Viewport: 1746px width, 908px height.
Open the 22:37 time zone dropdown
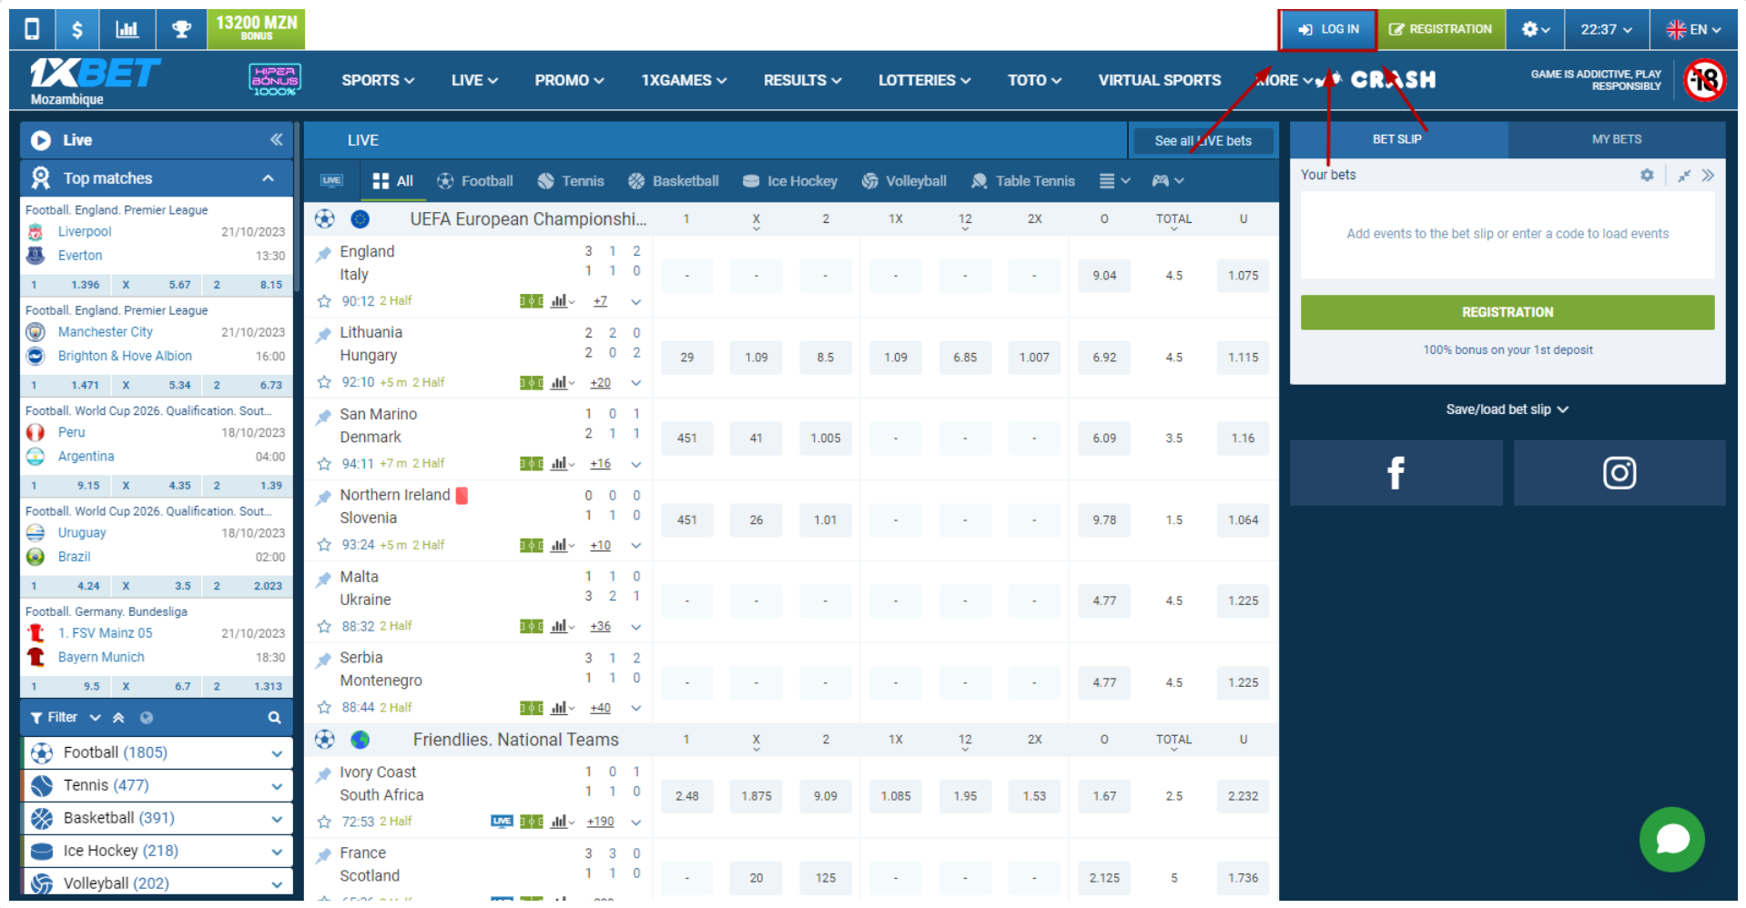click(x=1606, y=29)
